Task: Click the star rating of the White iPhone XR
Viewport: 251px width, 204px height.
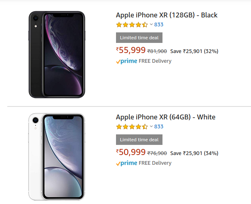Action: pyautogui.click(x=132, y=127)
